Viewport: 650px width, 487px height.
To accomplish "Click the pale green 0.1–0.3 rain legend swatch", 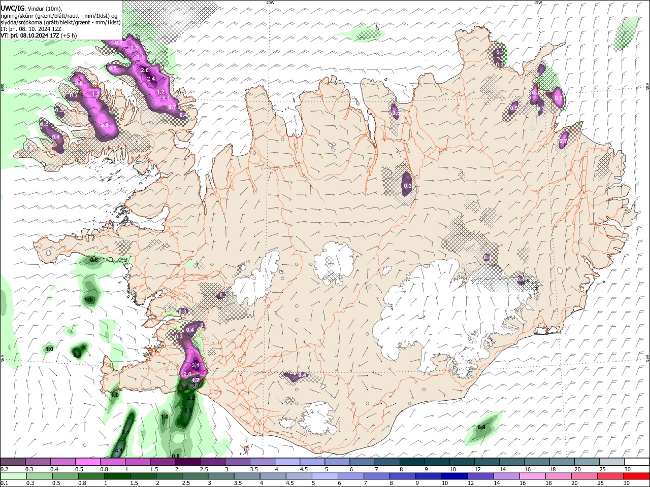I will point(13,476).
